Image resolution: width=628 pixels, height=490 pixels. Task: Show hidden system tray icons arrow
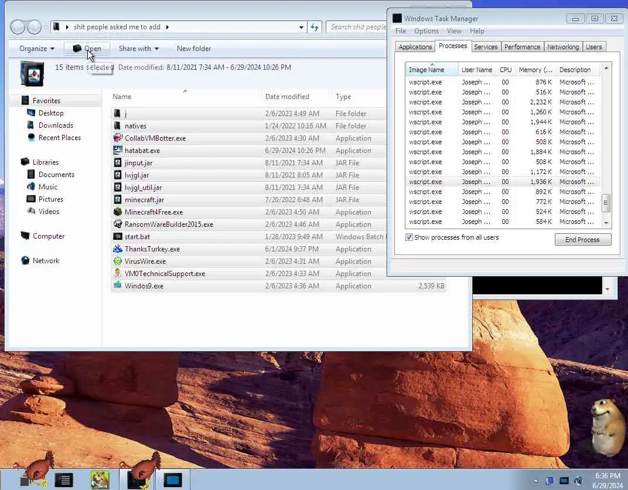pyautogui.click(x=536, y=481)
